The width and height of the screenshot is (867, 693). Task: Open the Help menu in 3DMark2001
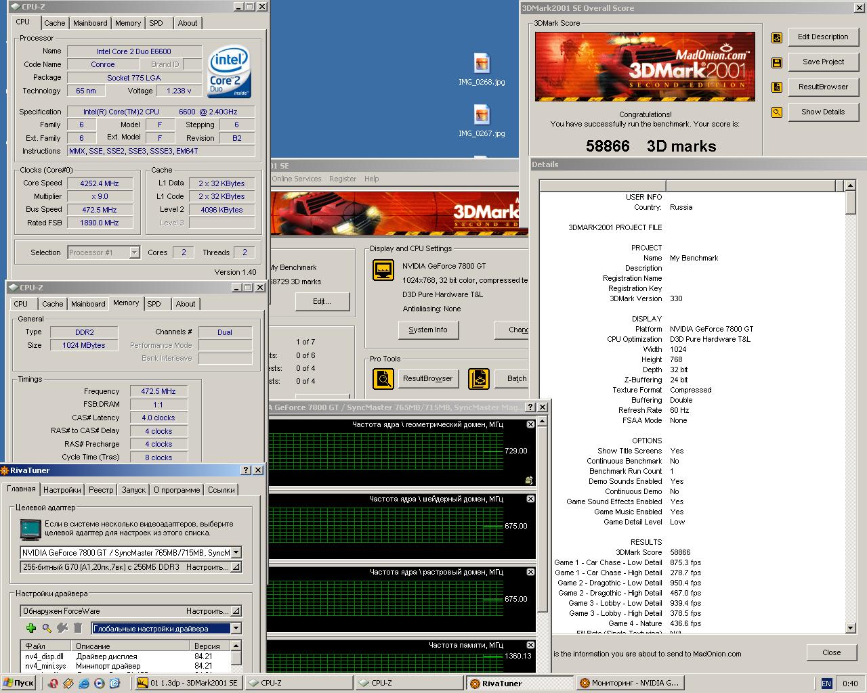point(372,179)
